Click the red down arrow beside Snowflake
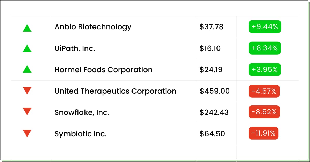 pyautogui.click(x=27, y=112)
